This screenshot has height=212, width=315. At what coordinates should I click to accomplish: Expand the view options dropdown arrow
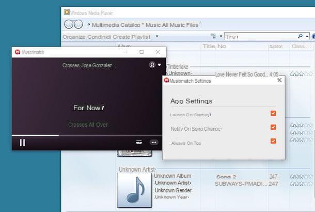[x=221, y=36]
